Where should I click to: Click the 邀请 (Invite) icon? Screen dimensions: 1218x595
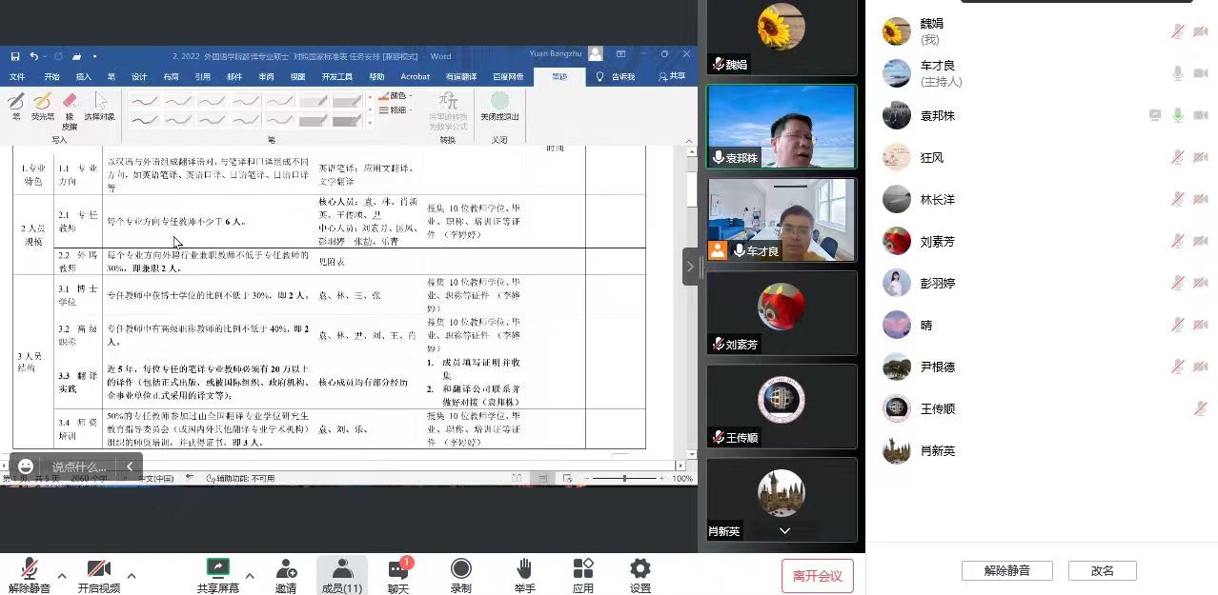click(285, 569)
